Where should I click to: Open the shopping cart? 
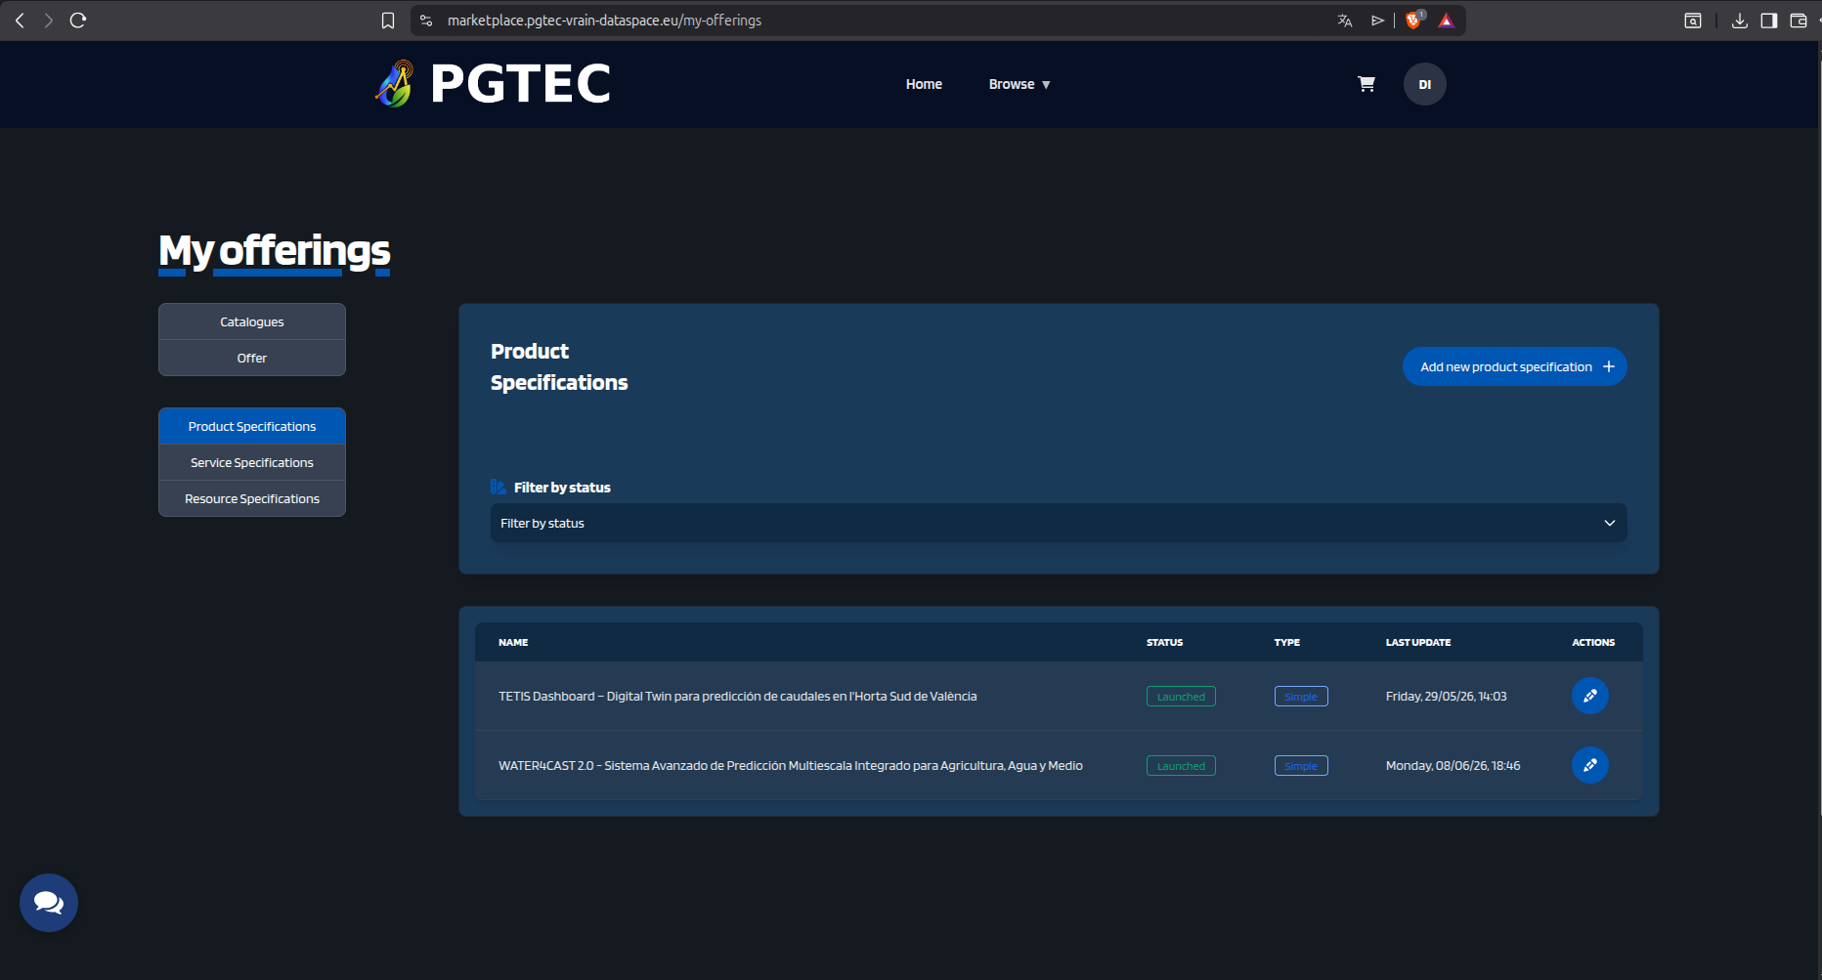(x=1366, y=84)
